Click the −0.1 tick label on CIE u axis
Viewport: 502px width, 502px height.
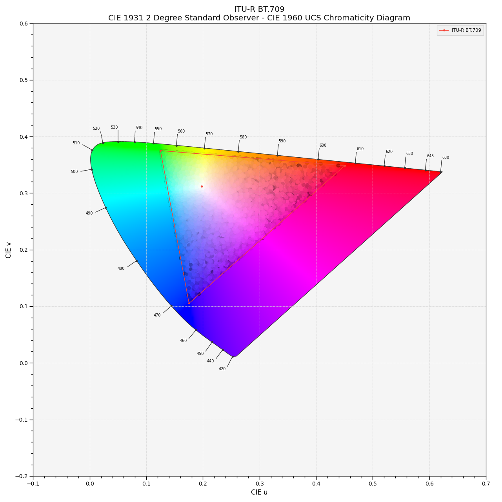[x=33, y=484]
